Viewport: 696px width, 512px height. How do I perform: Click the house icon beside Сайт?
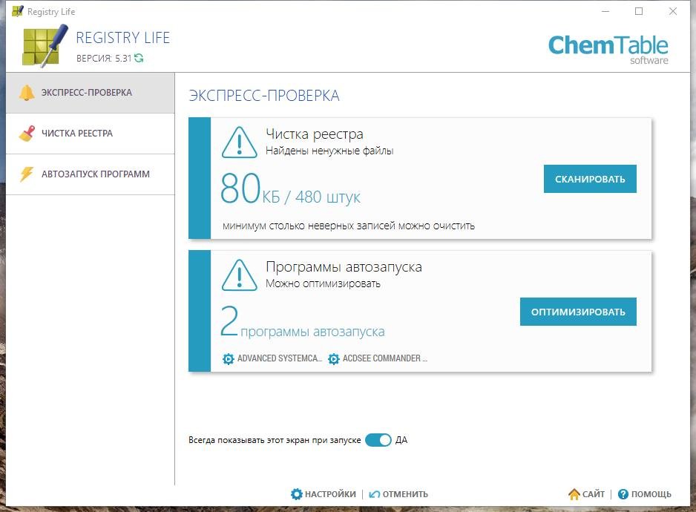click(x=574, y=493)
